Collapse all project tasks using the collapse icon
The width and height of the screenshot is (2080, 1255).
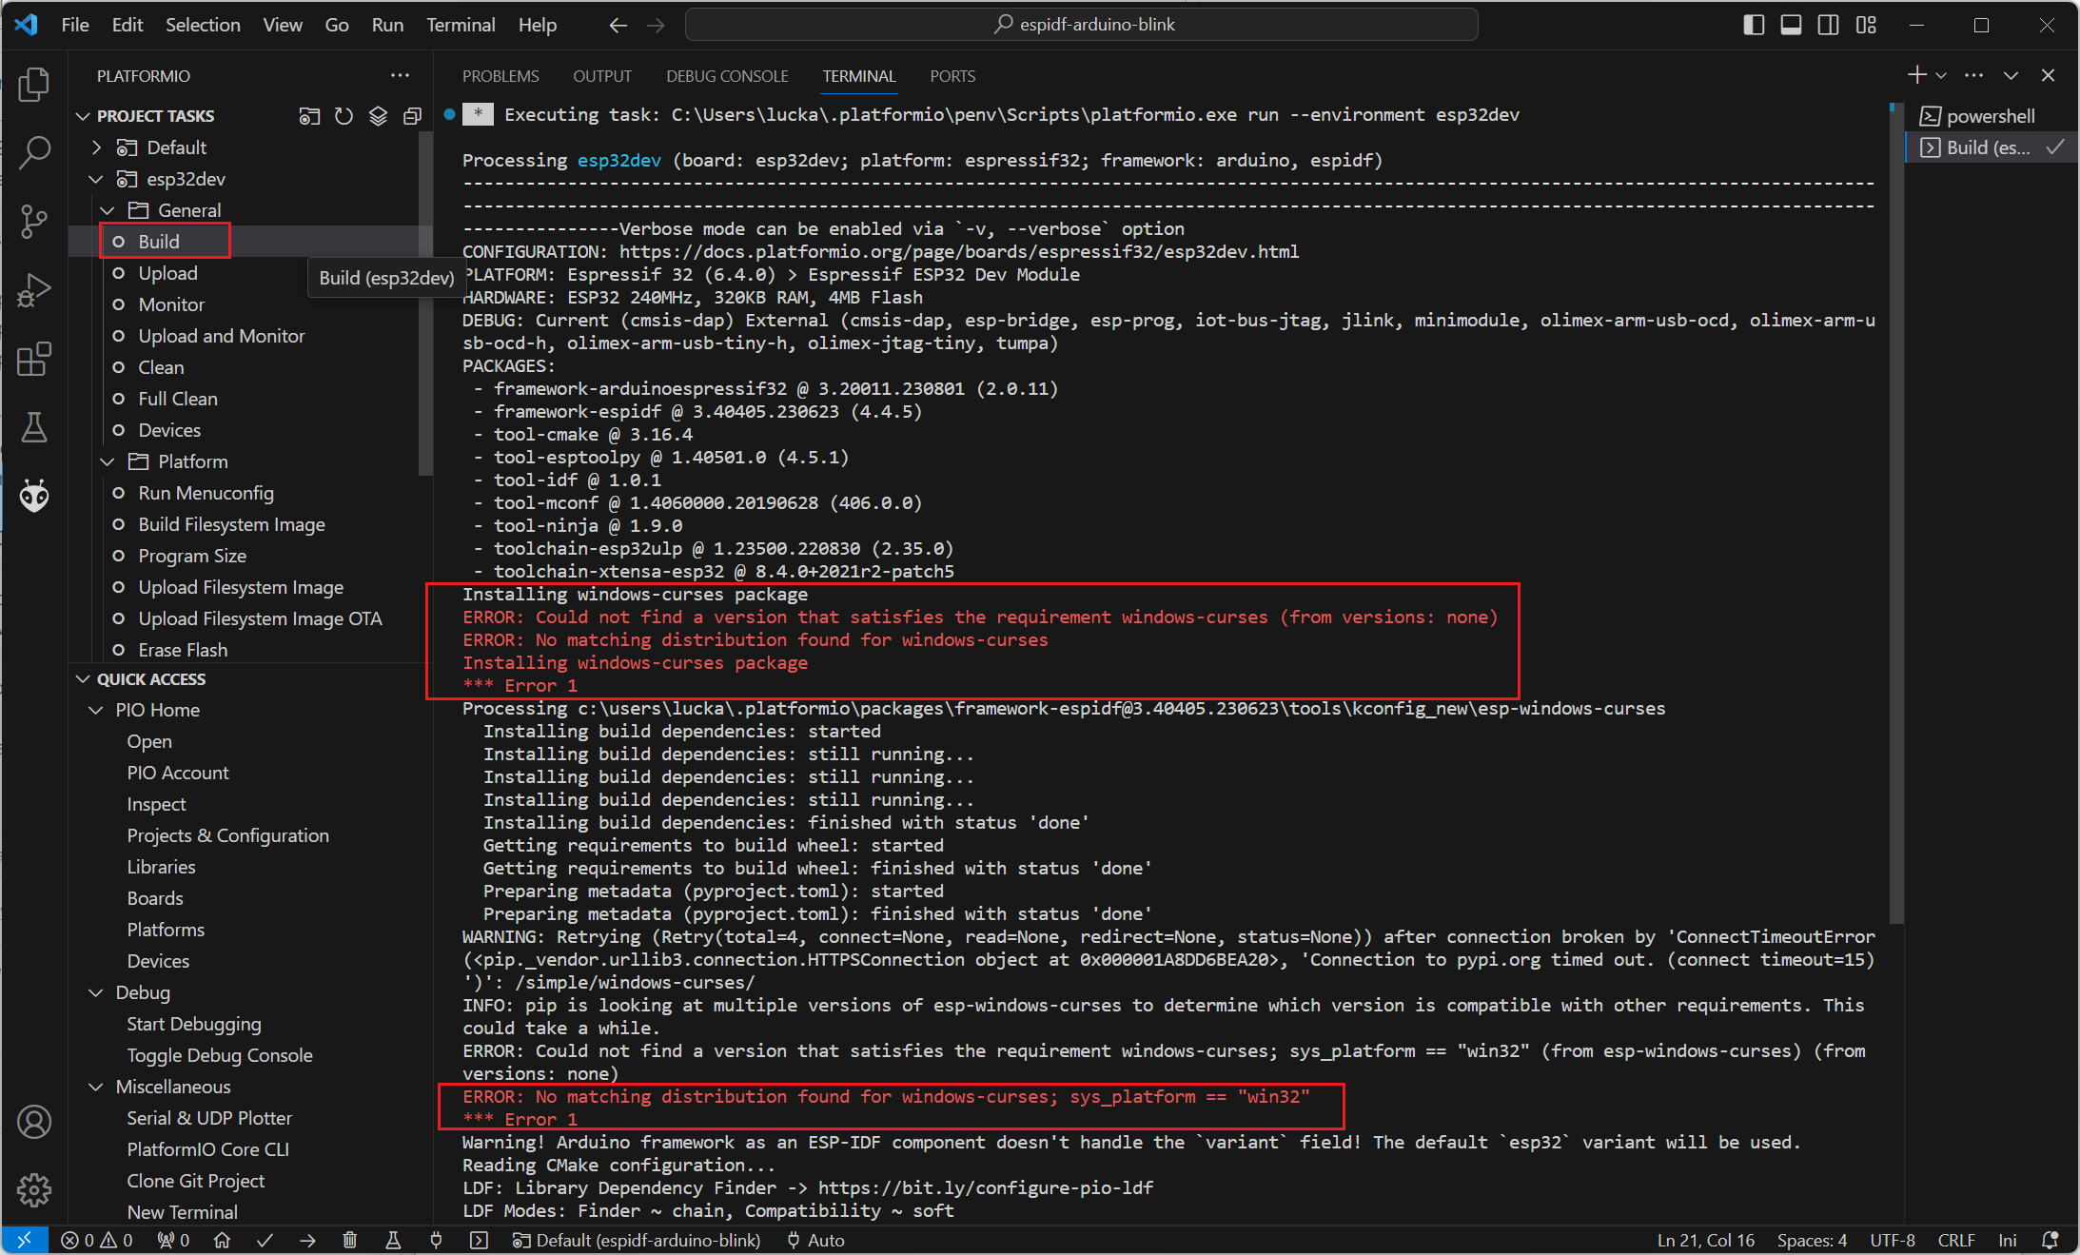click(x=413, y=115)
